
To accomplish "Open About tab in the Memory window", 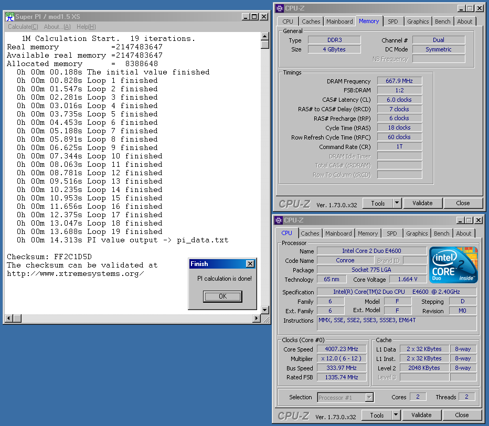I will click(465, 22).
